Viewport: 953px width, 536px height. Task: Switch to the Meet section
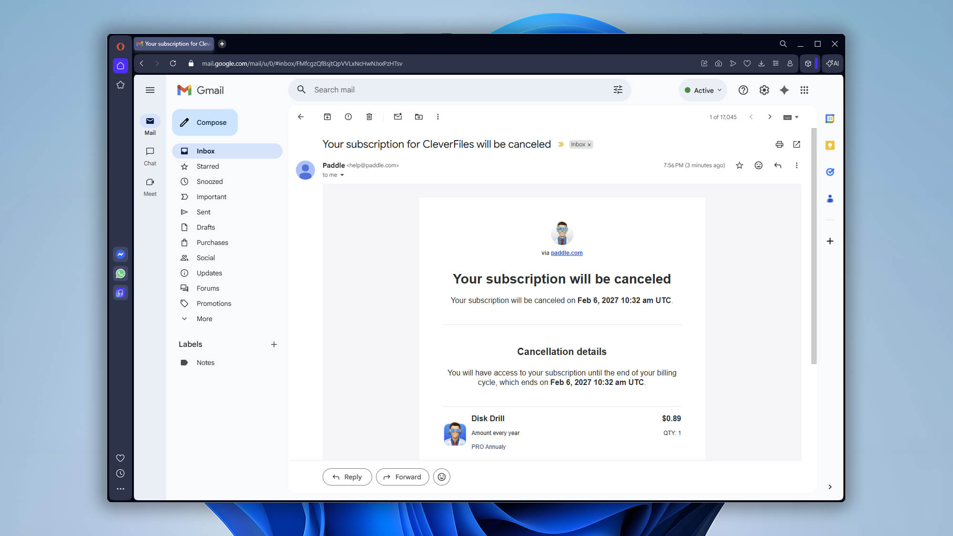coord(150,187)
